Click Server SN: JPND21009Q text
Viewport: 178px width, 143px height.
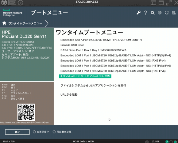[x=18, y=42]
